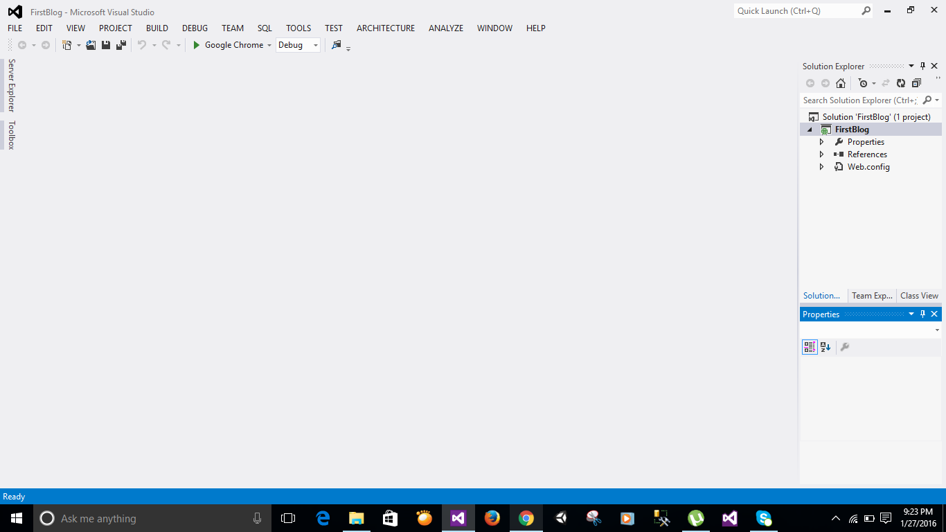Screen dimensions: 946x532
Task: Click the Undo toolbar icon
Action: point(142,45)
